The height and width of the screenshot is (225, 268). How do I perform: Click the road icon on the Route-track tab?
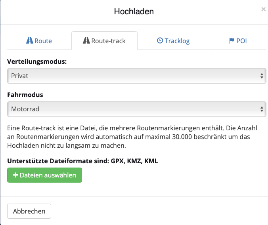86,41
